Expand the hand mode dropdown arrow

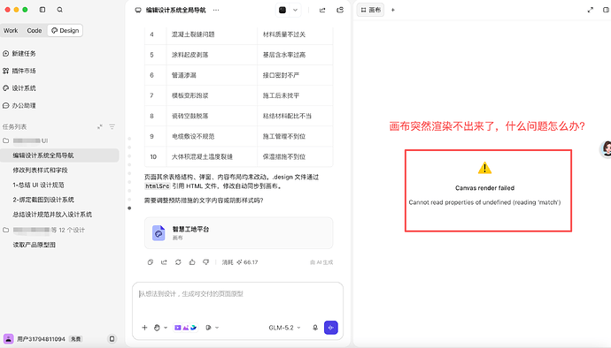click(x=166, y=328)
